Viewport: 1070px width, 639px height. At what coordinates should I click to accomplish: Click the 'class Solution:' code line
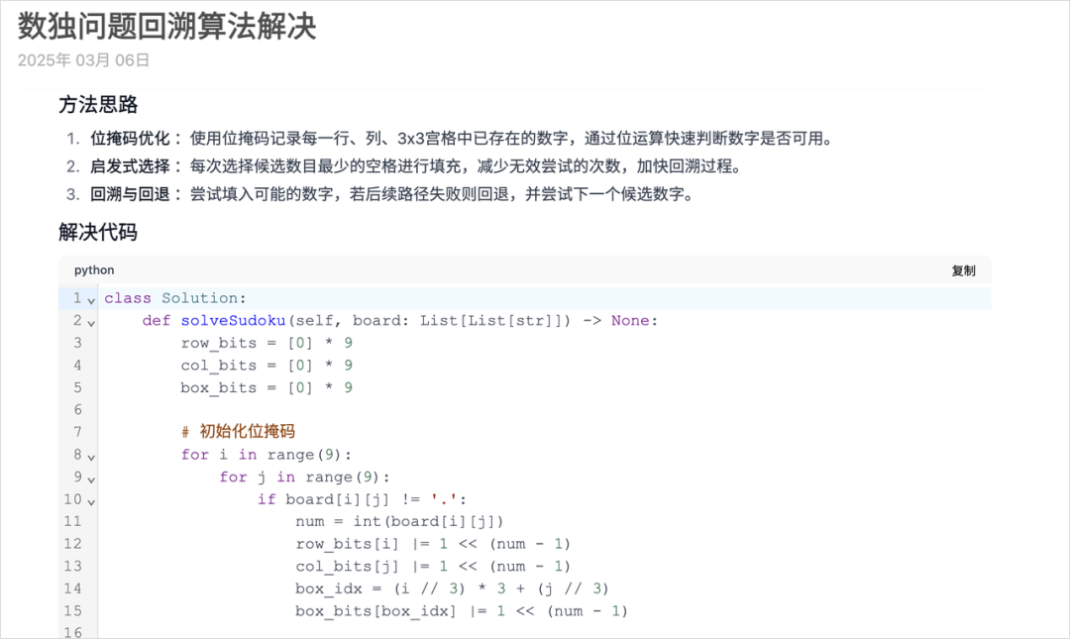point(175,298)
